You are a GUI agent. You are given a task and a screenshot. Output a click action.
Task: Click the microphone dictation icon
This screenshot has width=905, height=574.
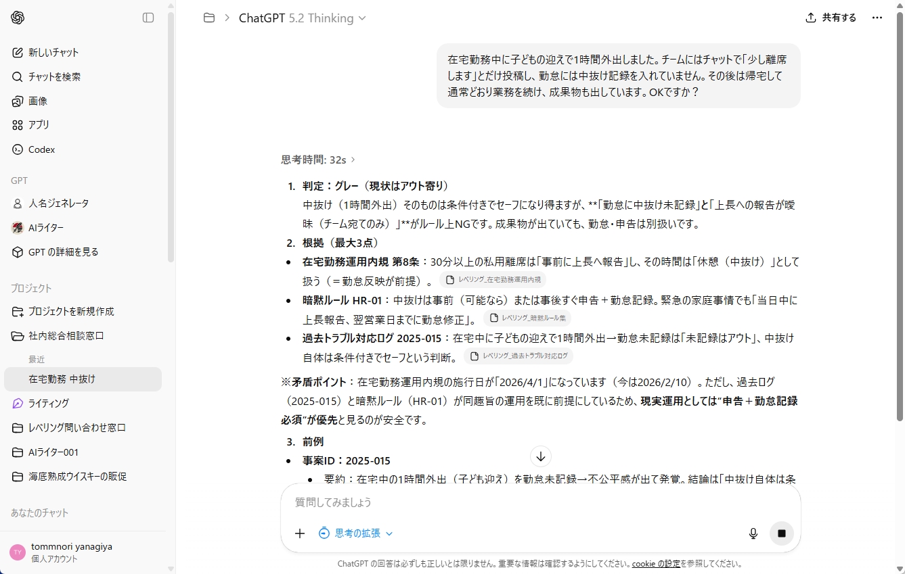click(753, 533)
